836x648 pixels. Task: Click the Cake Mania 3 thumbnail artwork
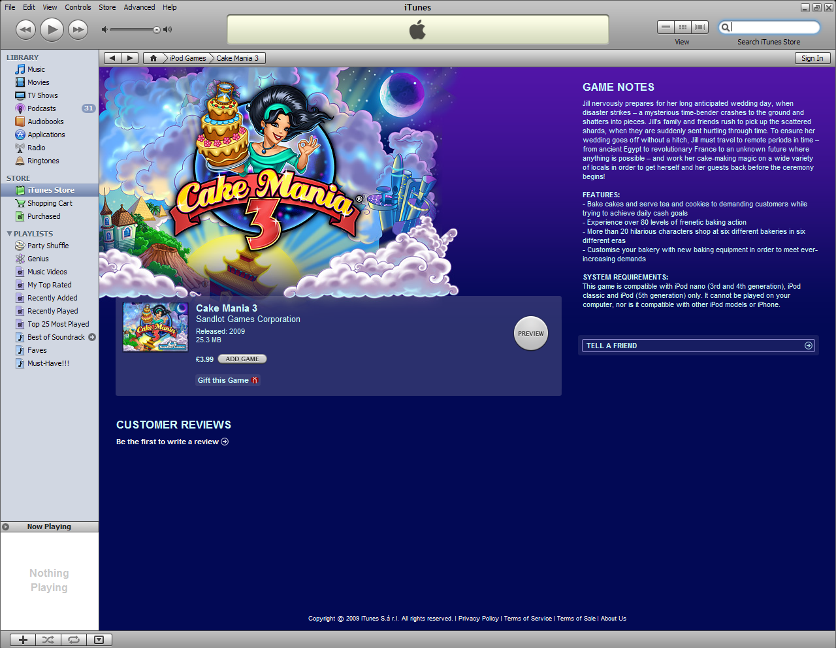click(155, 327)
